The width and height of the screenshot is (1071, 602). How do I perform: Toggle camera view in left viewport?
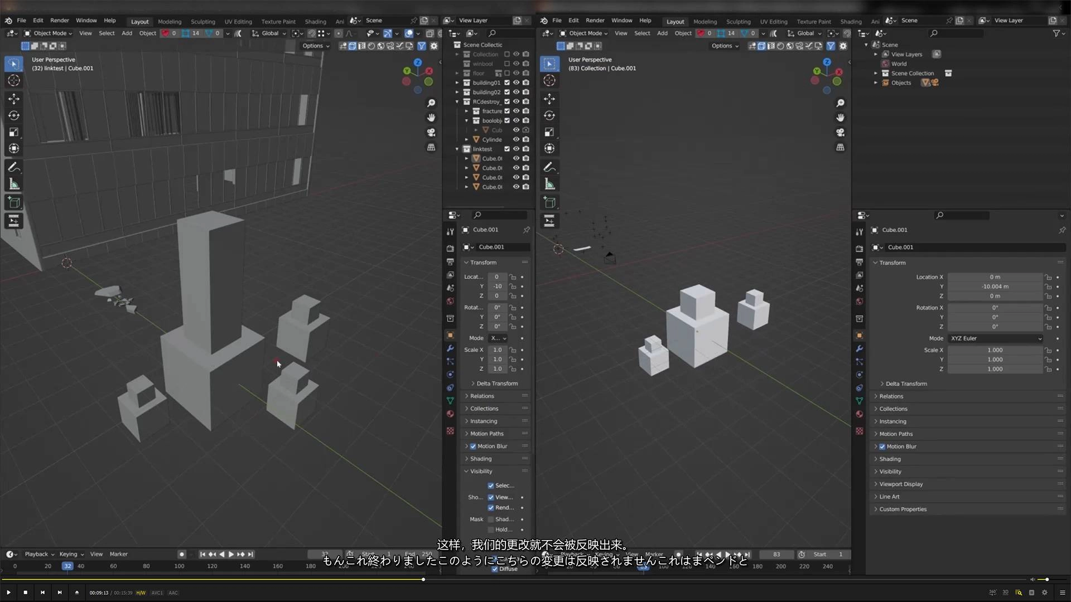(x=431, y=133)
